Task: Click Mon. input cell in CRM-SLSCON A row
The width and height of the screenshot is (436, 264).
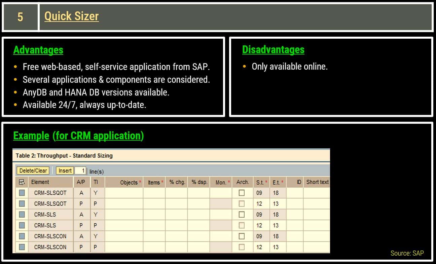Action: coord(221,236)
